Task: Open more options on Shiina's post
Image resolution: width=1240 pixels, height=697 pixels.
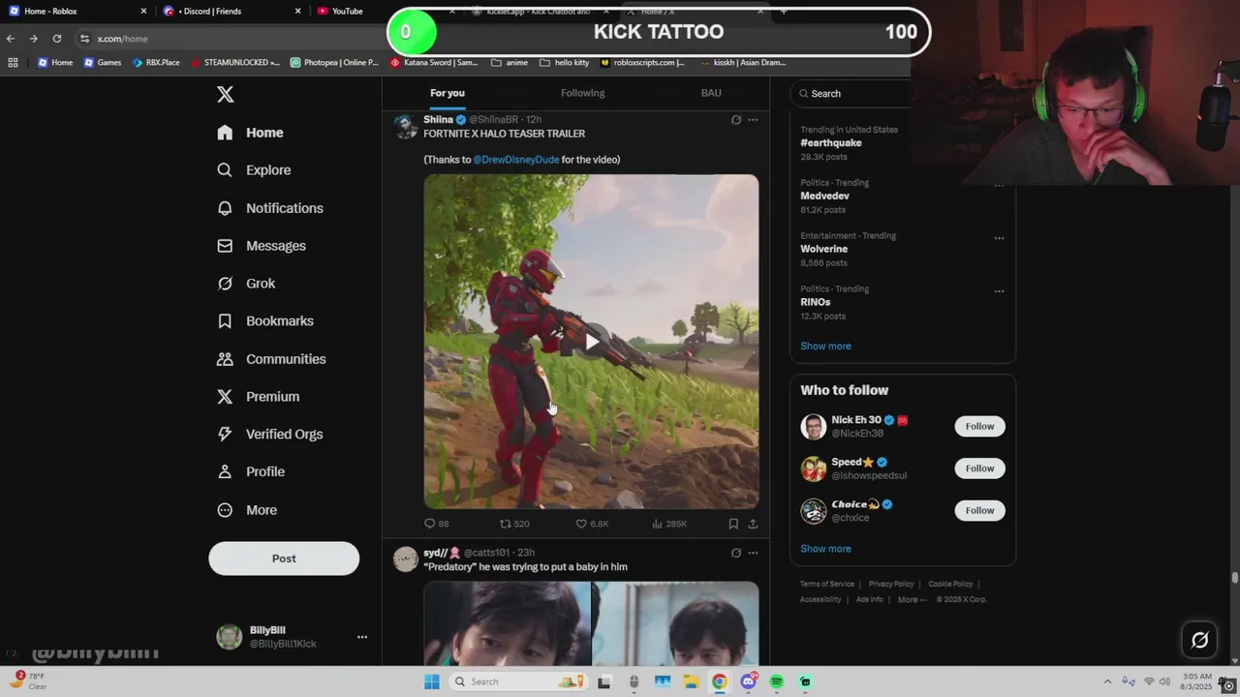Action: [x=753, y=120]
